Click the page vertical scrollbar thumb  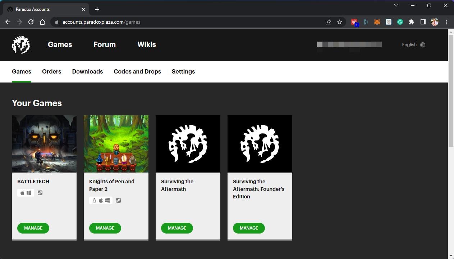451,91
